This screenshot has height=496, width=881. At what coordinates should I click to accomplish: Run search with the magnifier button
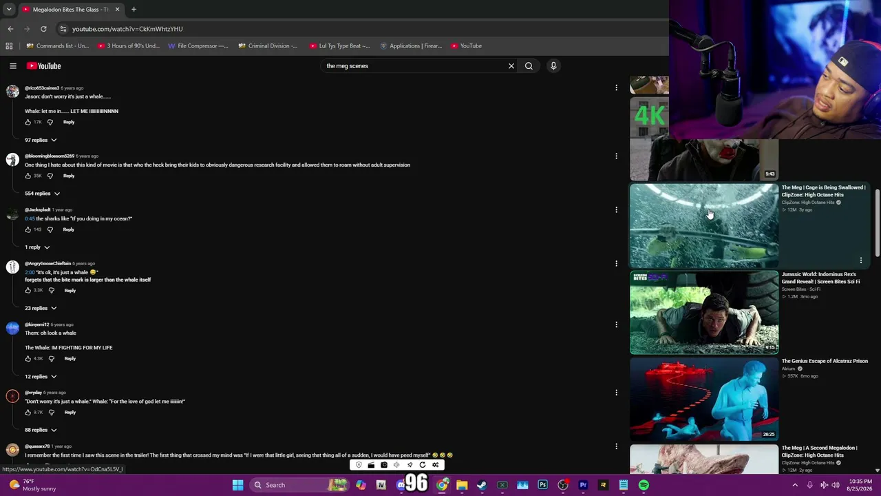pos(529,66)
